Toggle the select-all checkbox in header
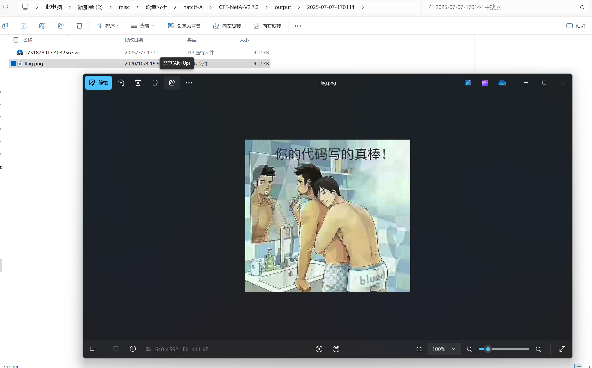 16,40
